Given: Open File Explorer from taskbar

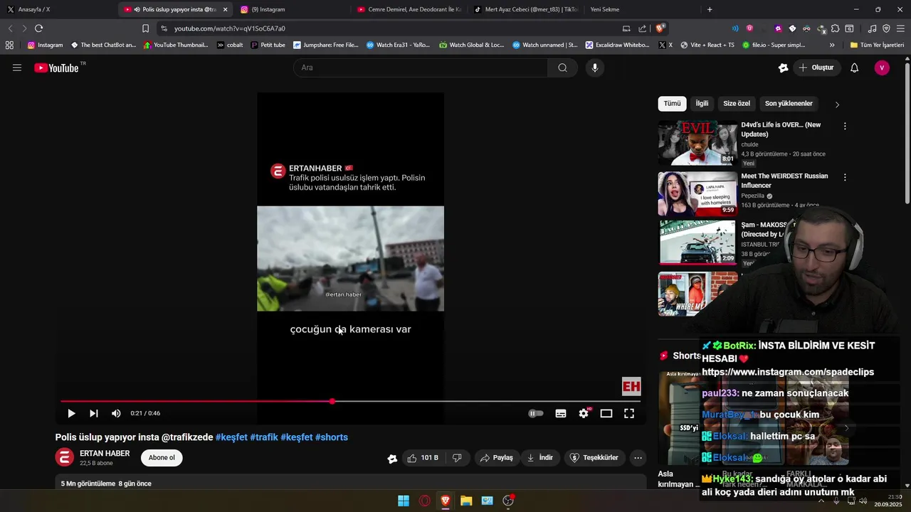Looking at the screenshot, I should [466, 501].
